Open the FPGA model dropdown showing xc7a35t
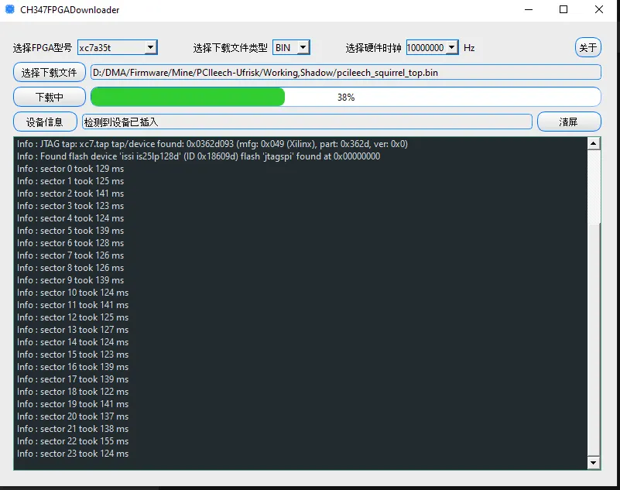 coord(118,48)
